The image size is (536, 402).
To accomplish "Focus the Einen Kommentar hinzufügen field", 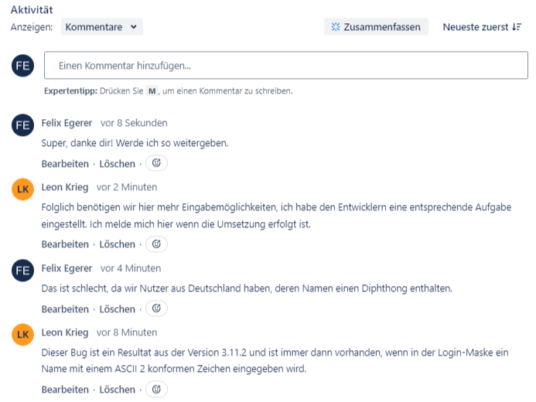I will pos(285,65).
